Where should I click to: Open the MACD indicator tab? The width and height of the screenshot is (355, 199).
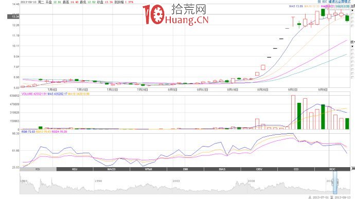pos(112,169)
